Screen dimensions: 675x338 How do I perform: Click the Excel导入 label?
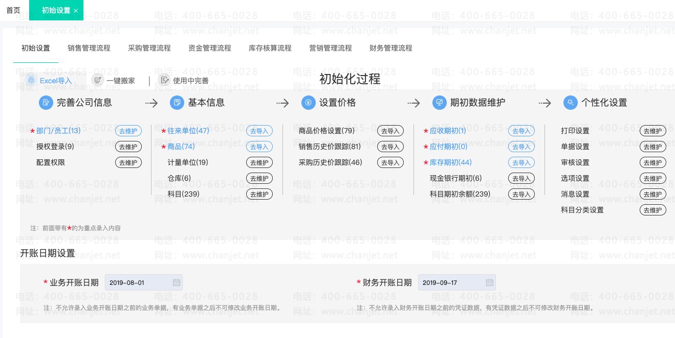[x=56, y=80]
